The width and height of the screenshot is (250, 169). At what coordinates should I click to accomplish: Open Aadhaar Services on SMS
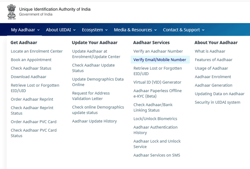157,155
